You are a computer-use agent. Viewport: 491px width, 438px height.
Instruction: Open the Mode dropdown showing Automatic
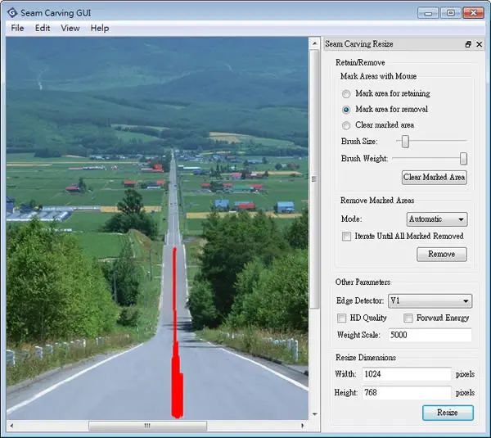click(x=437, y=219)
